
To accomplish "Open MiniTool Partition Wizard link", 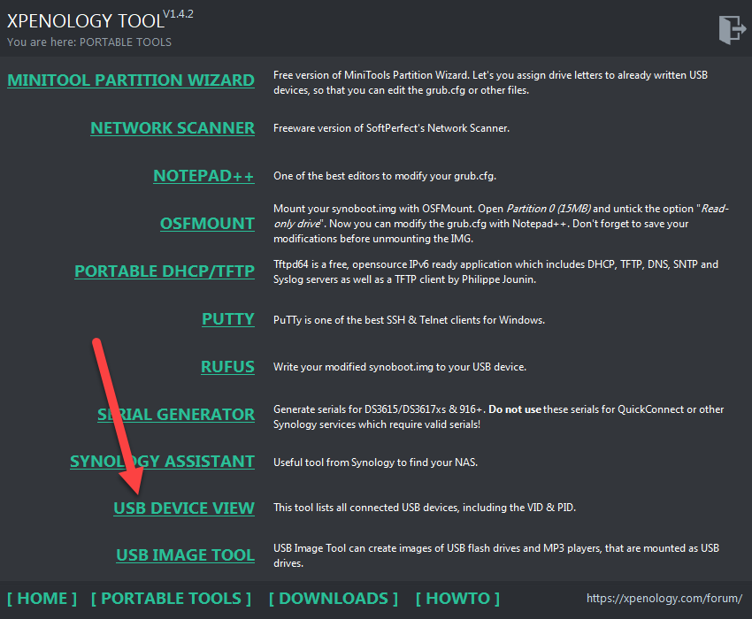I will tap(131, 80).
